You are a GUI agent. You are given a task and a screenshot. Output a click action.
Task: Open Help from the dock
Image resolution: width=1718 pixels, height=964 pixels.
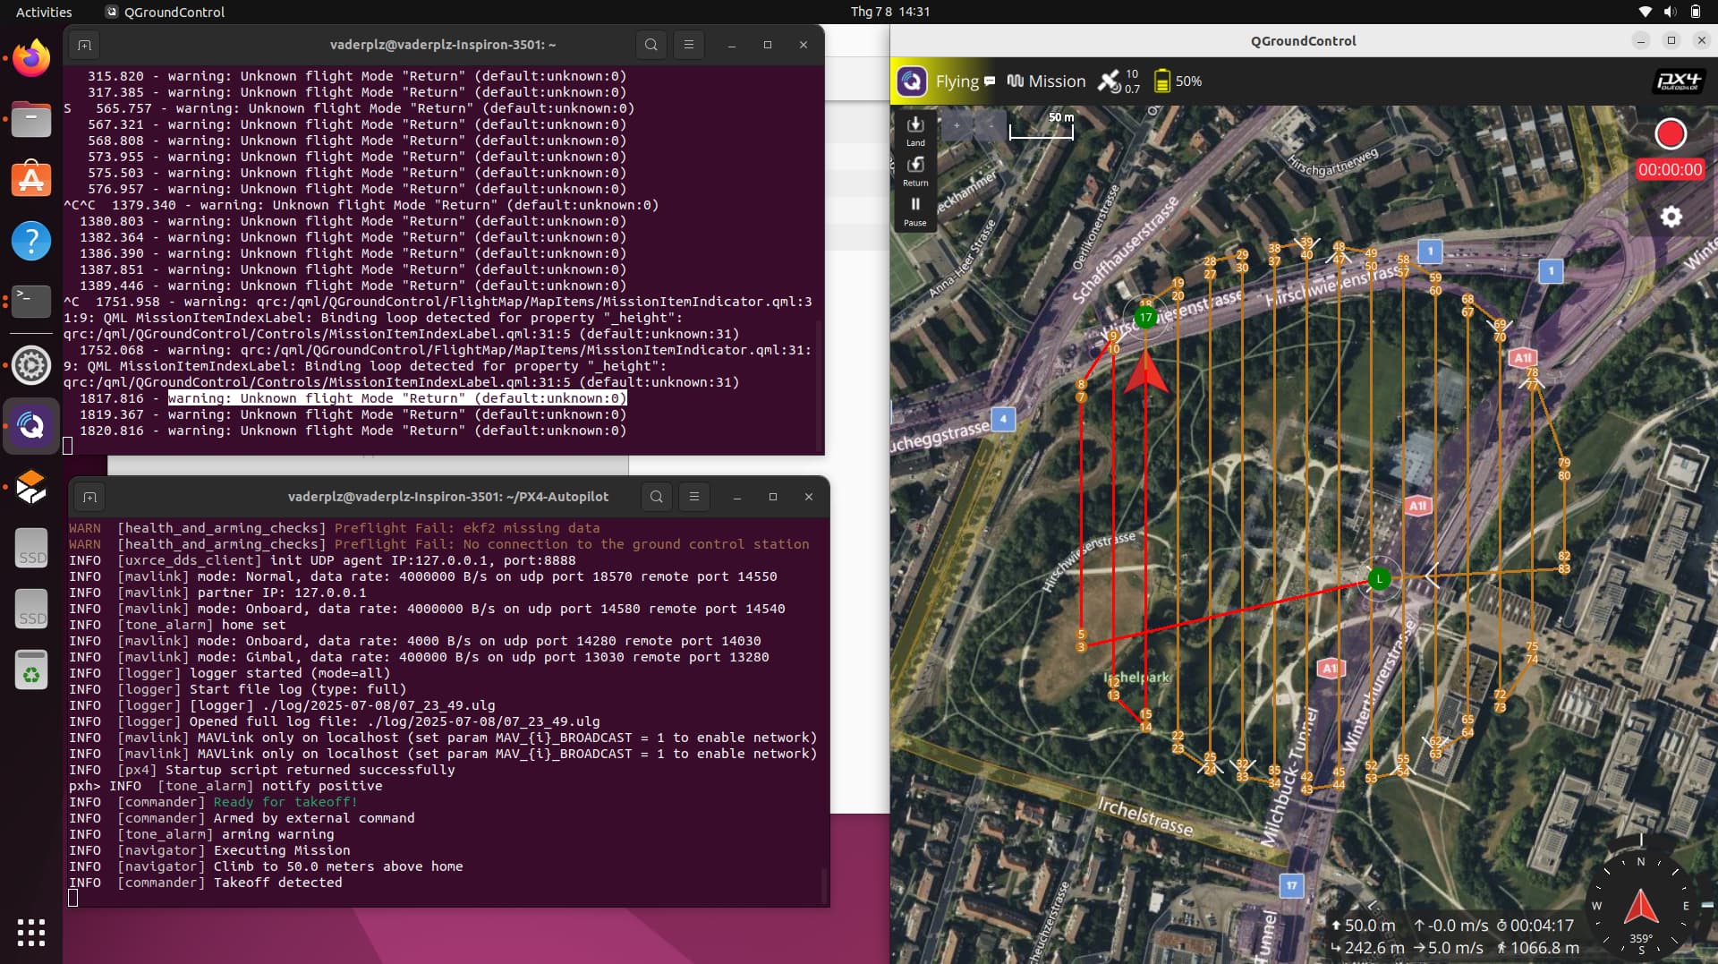[31, 241]
